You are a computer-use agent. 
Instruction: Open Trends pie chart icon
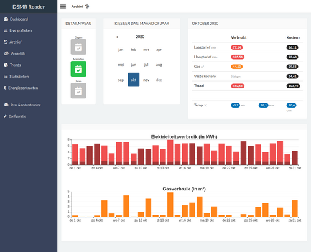6,65
